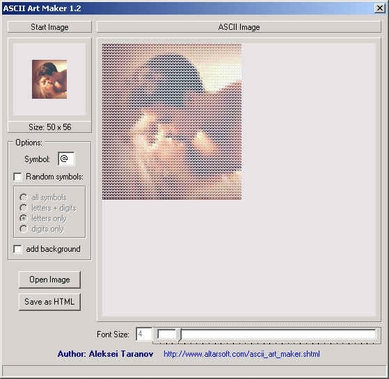
Task: Click the Font Size value field
Action: [x=144, y=334]
